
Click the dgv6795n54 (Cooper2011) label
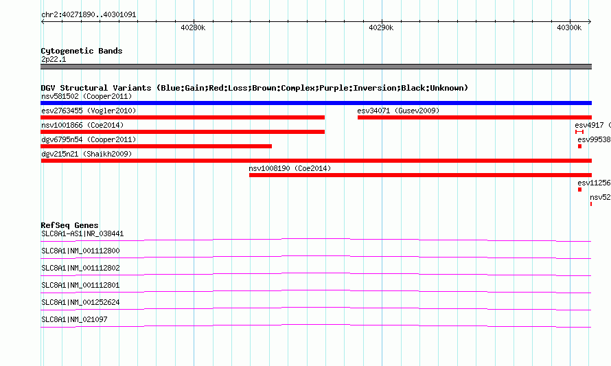(x=89, y=139)
